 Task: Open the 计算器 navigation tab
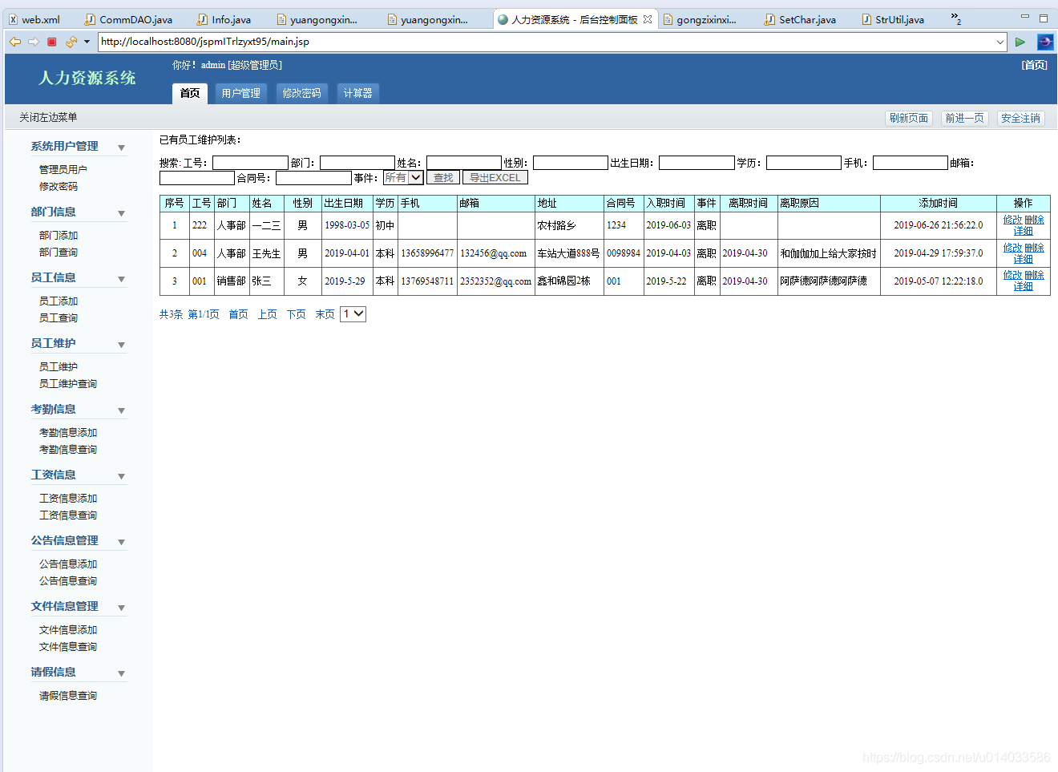(x=357, y=93)
